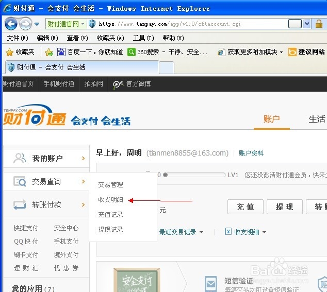Click the Internet Explorer title bar icon
Image resolution: width=327 pixels, height=292 pixels.
(x=7, y=8)
